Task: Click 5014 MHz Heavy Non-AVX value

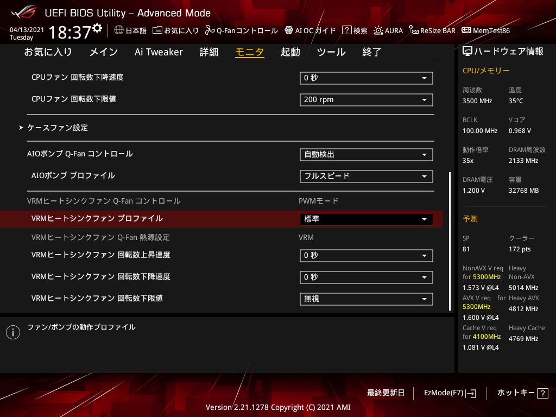Action: coord(523,288)
